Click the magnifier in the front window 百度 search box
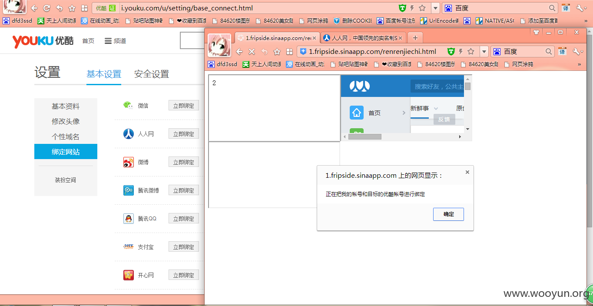The image size is (593, 306). click(x=549, y=52)
